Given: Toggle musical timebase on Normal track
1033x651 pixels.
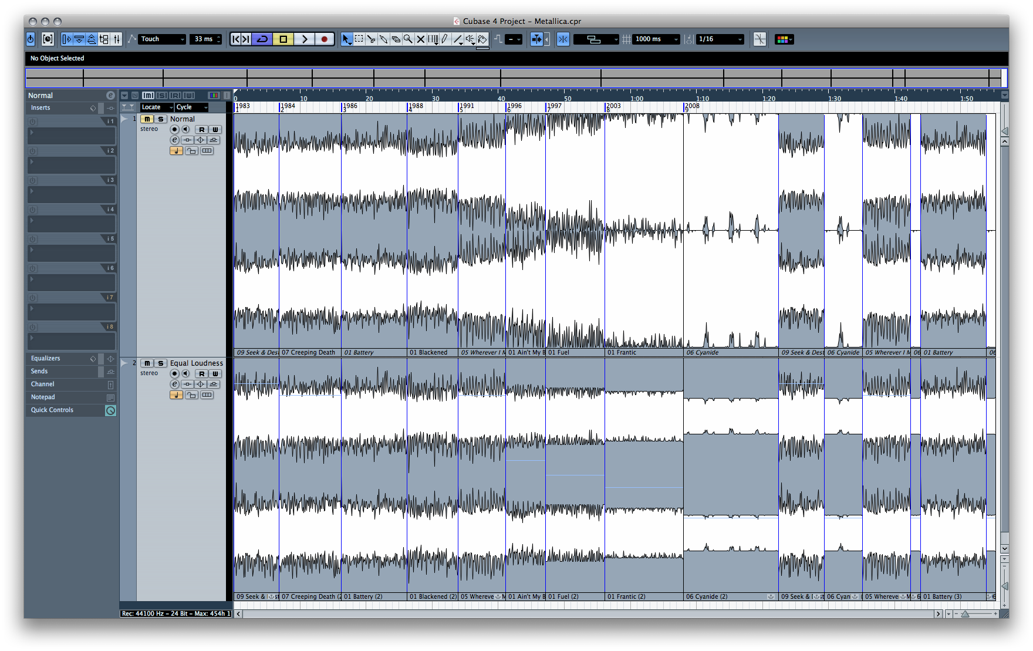Looking at the screenshot, I should tap(176, 151).
